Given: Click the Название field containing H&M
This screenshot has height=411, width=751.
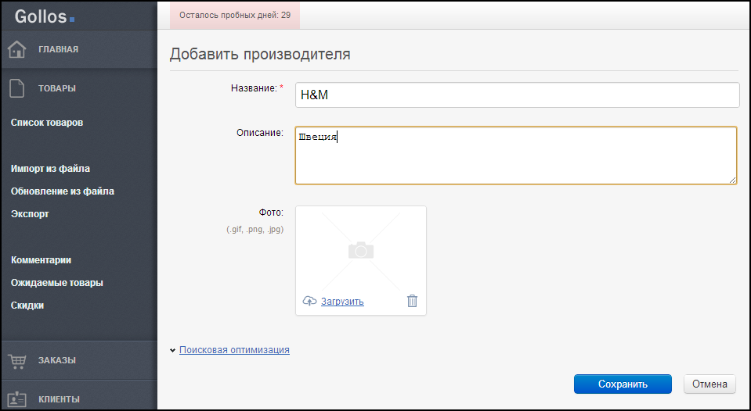Looking at the screenshot, I should coord(518,95).
